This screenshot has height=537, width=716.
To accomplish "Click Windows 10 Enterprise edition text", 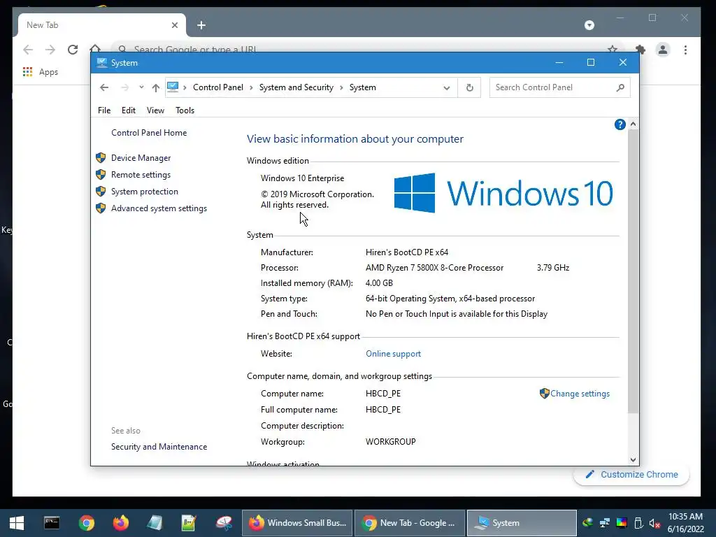I will click(x=302, y=178).
